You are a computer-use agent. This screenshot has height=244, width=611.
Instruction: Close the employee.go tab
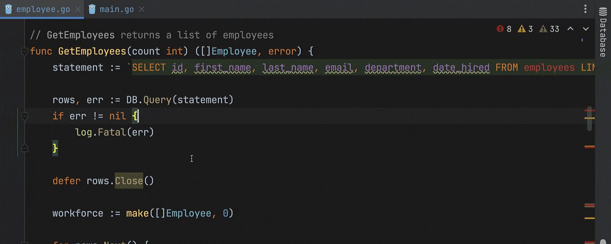click(78, 9)
